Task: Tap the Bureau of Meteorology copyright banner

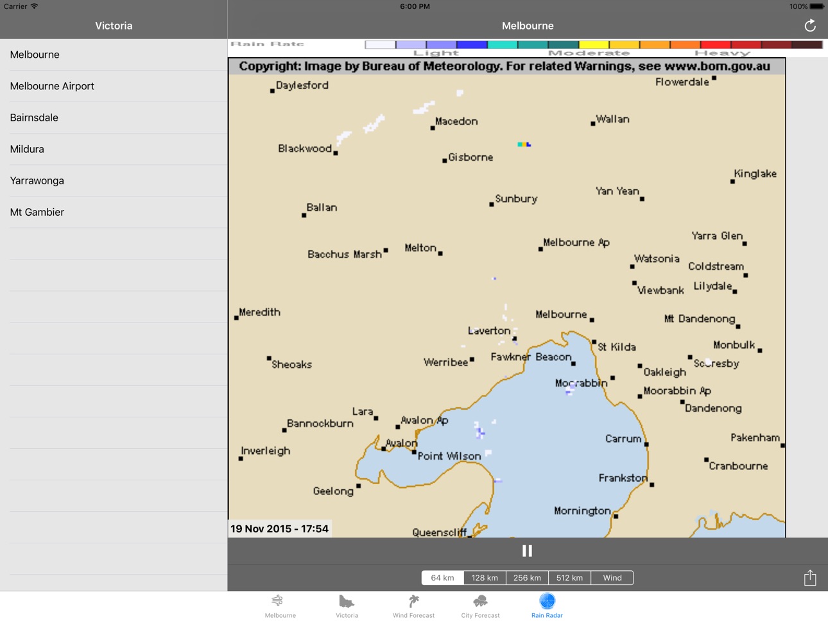Action: click(x=507, y=66)
